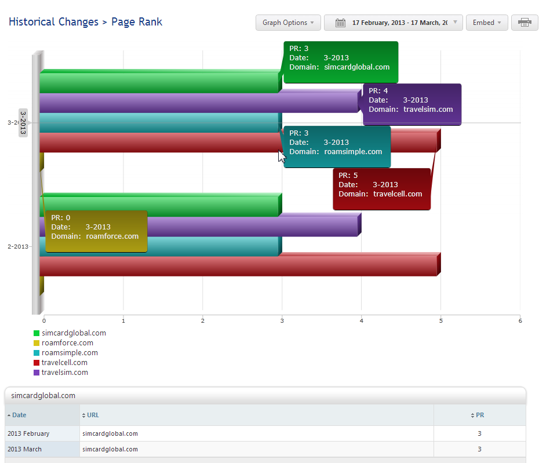Click the yellow roamforce.com legend square

(37, 343)
